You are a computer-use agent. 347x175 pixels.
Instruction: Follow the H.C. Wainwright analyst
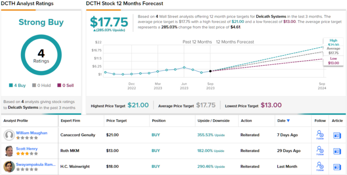pyautogui.click(x=320, y=167)
